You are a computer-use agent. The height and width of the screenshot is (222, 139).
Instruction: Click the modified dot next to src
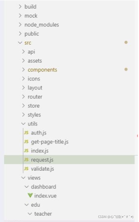point(126,42)
